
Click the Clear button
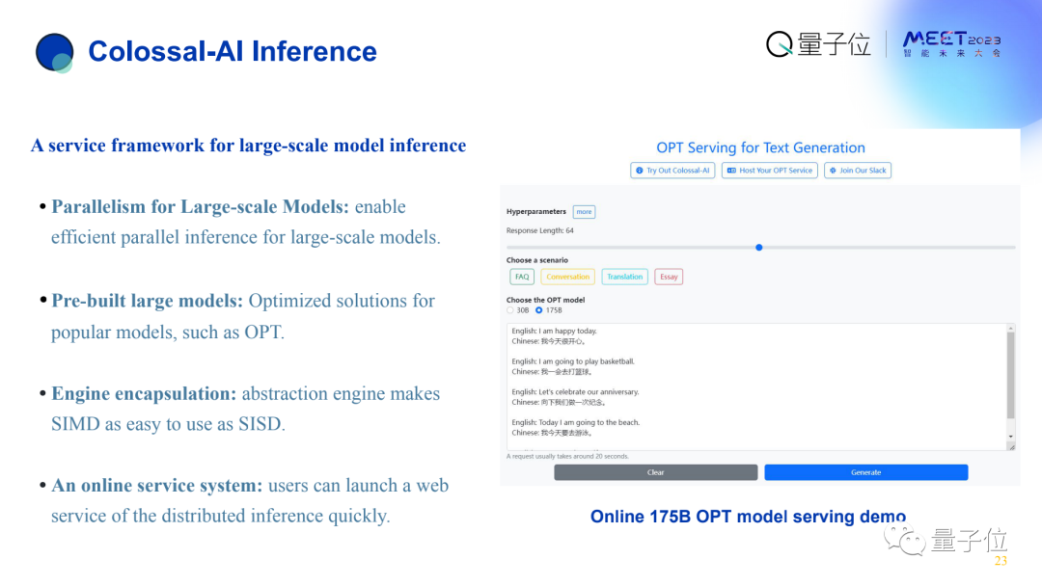[x=656, y=472]
